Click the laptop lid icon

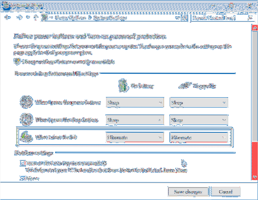[x=26, y=137]
